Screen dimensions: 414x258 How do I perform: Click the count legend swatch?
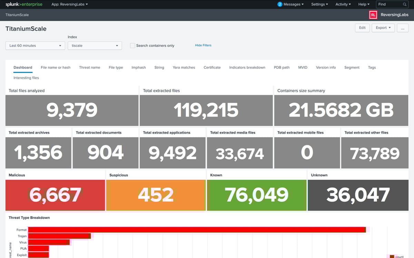[392, 256]
